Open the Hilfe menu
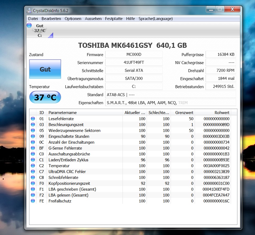This screenshot has width=255, height=235. [x=130, y=19]
